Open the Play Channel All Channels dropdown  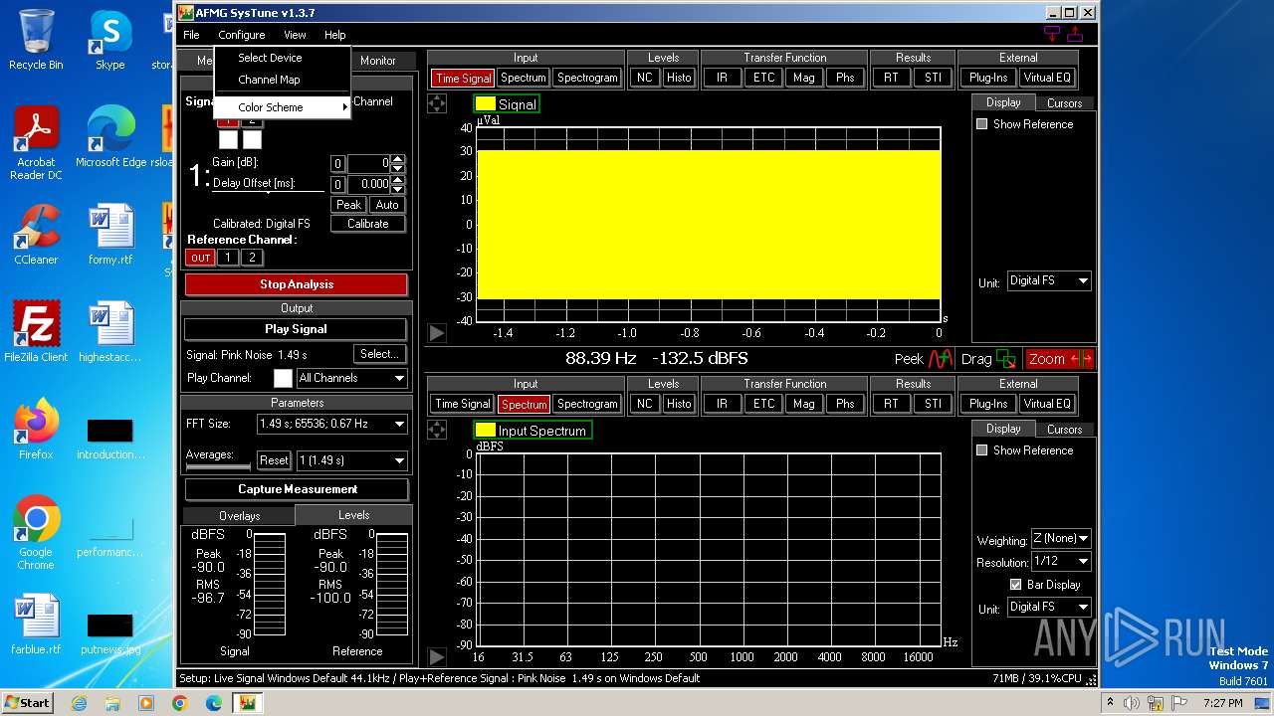[x=351, y=378]
